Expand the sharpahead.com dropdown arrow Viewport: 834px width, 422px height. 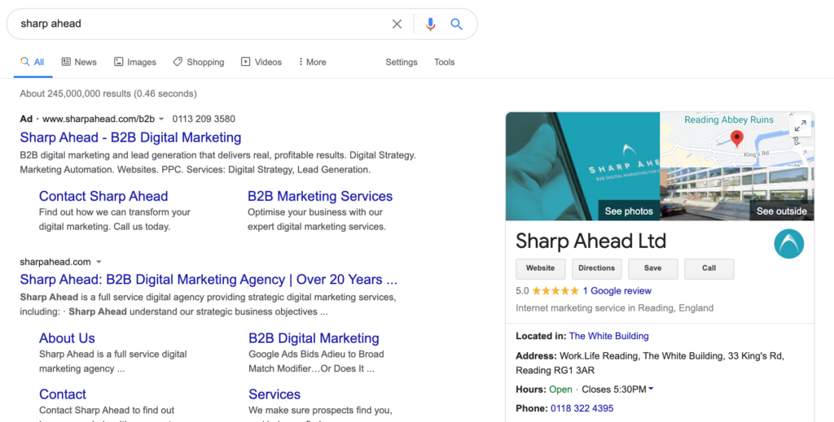point(99,262)
